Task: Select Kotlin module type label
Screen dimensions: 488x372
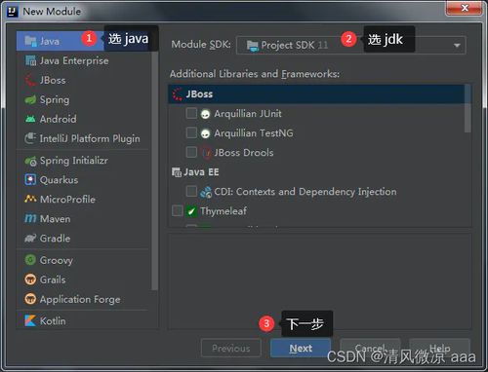Action: coord(53,320)
